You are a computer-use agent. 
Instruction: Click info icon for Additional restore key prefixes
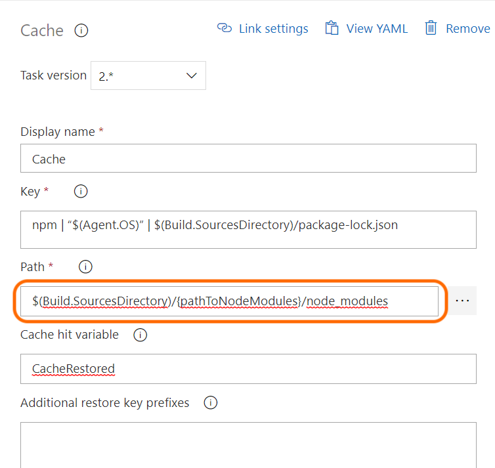[x=210, y=403]
